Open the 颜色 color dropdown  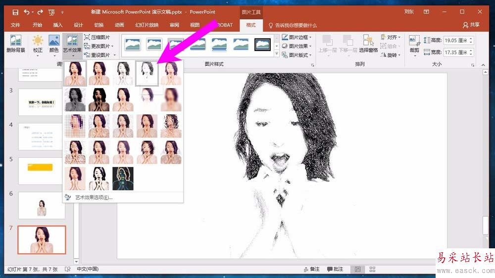[54, 46]
